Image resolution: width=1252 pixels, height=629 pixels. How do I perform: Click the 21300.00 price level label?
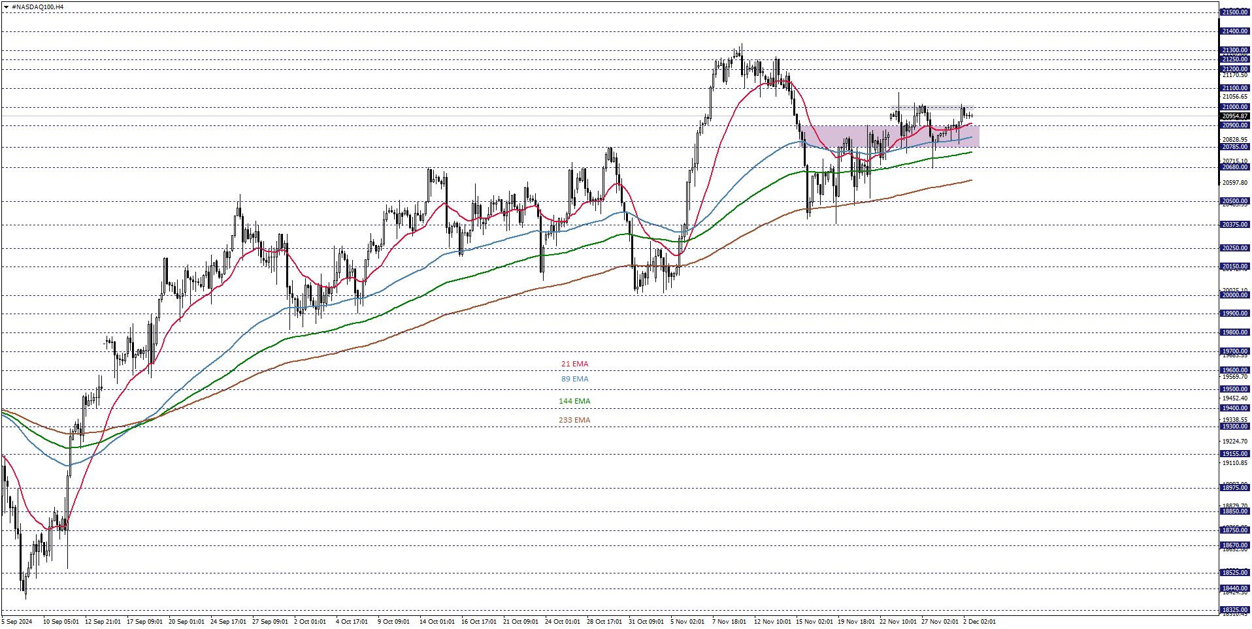coord(1234,50)
